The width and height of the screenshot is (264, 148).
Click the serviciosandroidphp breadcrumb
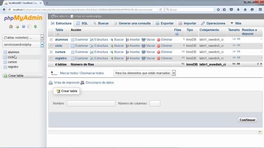(x=88, y=16)
